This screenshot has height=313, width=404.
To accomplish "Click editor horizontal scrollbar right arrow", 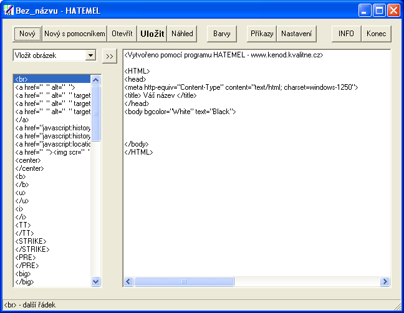I will tap(385, 282).
